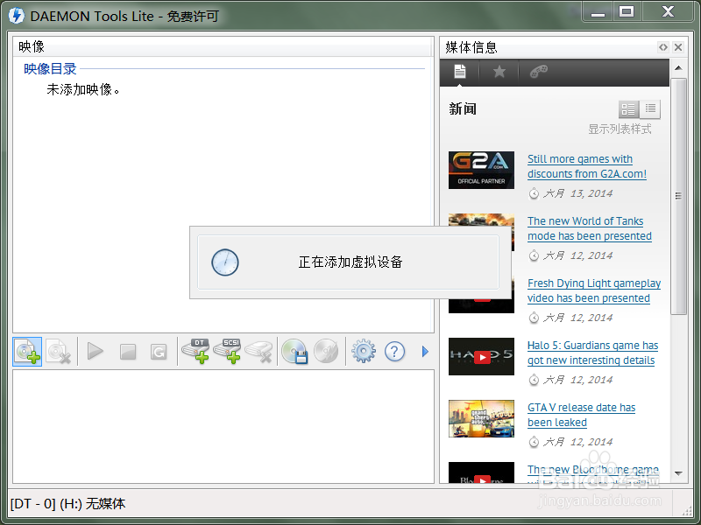Select the list view style button
The height and width of the screenshot is (525, 701).
tap(650, 108)
